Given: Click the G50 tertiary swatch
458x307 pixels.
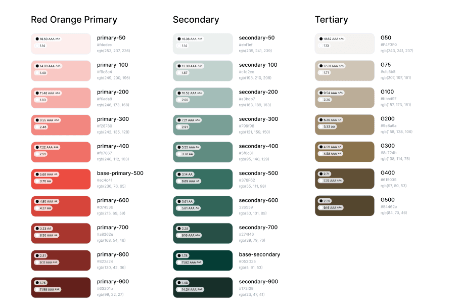Looking at the screenshot, I should (345, 43).
